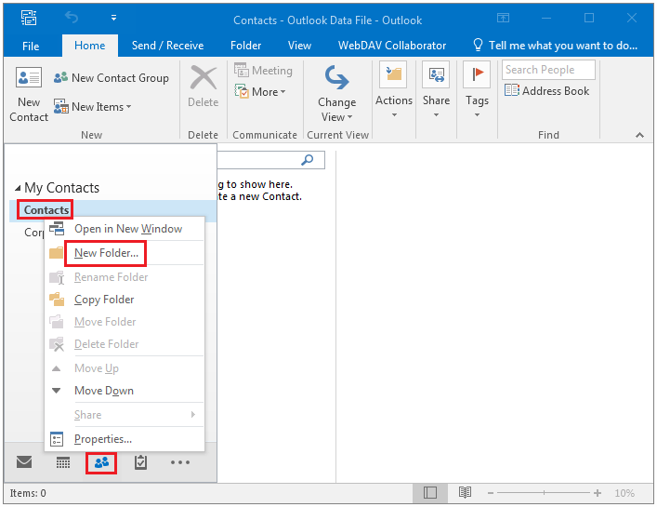The height and width of the screenshot is (507, 657).
Task: Open the File tab
Action: (x=31, y=47)
